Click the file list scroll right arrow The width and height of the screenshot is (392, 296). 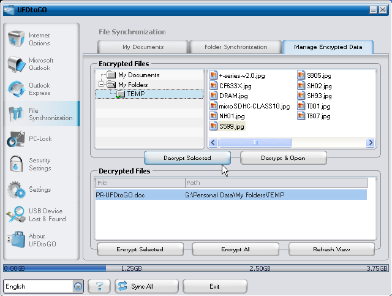coord(371,142)
